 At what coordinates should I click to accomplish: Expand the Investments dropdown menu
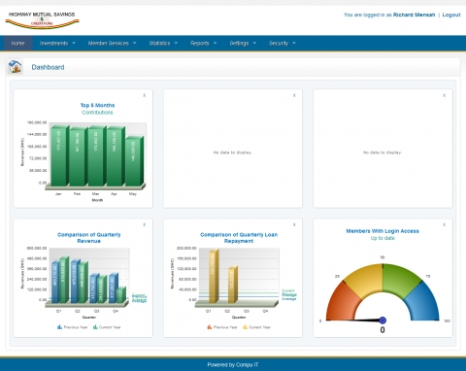(x=57, y=43)
